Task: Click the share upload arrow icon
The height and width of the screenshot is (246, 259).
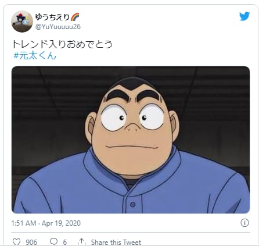Action: click(82, 241)
